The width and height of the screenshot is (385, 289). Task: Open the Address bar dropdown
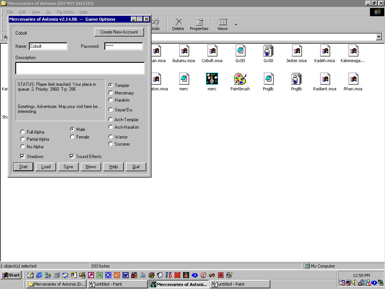coord(379,37)
